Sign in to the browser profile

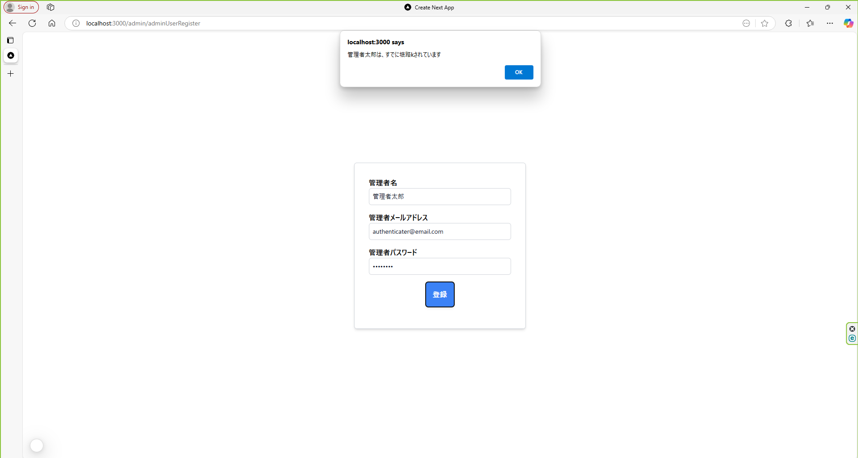[x=21, y=7]
